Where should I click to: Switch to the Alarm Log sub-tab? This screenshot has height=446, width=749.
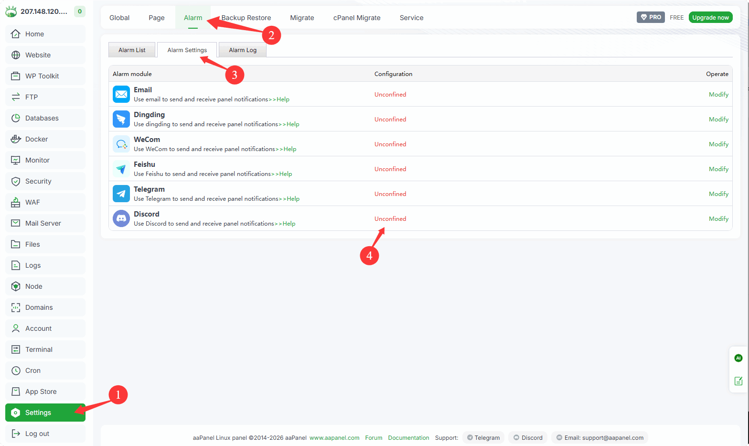tap(243, 50)
